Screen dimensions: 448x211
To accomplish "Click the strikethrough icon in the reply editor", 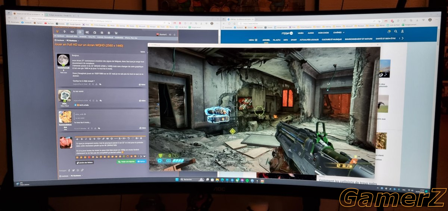I will tap(94, 139).
